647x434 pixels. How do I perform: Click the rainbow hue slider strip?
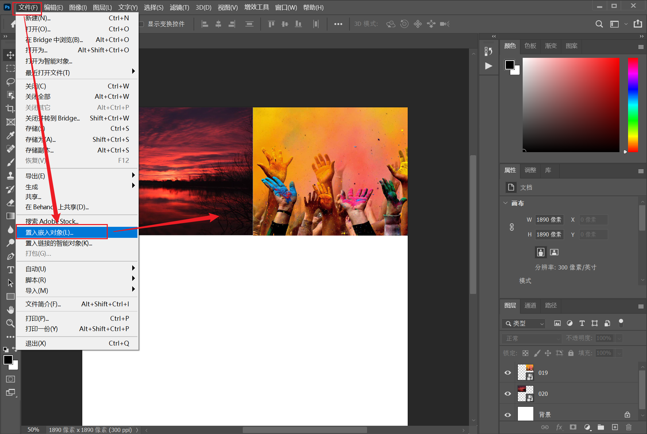[x=633, y=105]
